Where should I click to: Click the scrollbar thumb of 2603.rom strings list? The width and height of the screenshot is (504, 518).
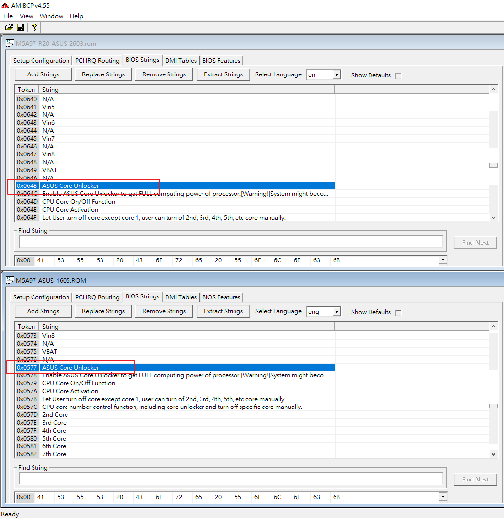click(494, 165)
